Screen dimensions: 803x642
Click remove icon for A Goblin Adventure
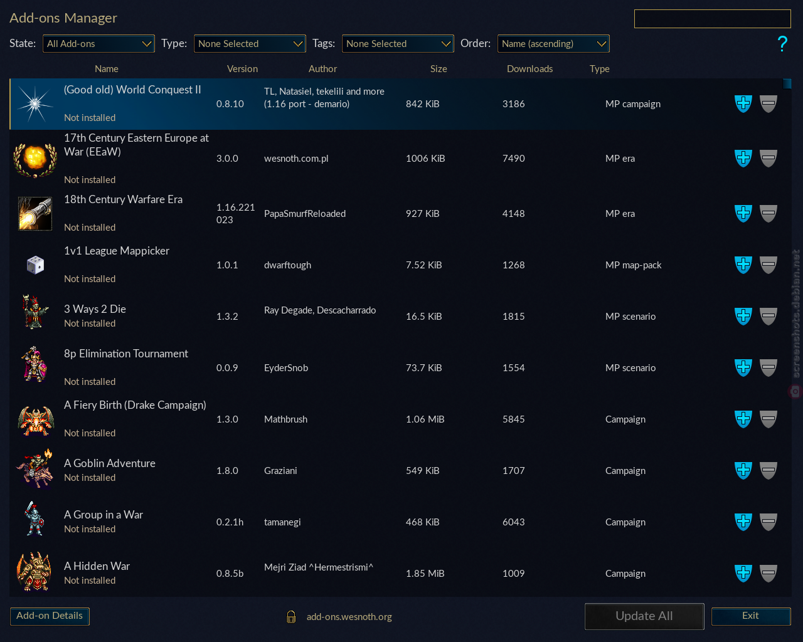768,471
